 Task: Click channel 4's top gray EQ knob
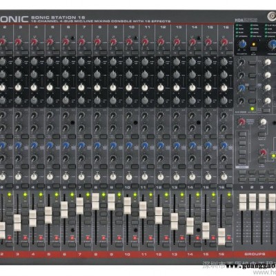click(x=34, y=61)
